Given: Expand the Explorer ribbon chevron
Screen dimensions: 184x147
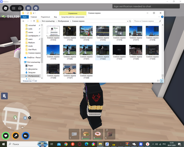Looking at the screenshot, I should tap(159, 17).
